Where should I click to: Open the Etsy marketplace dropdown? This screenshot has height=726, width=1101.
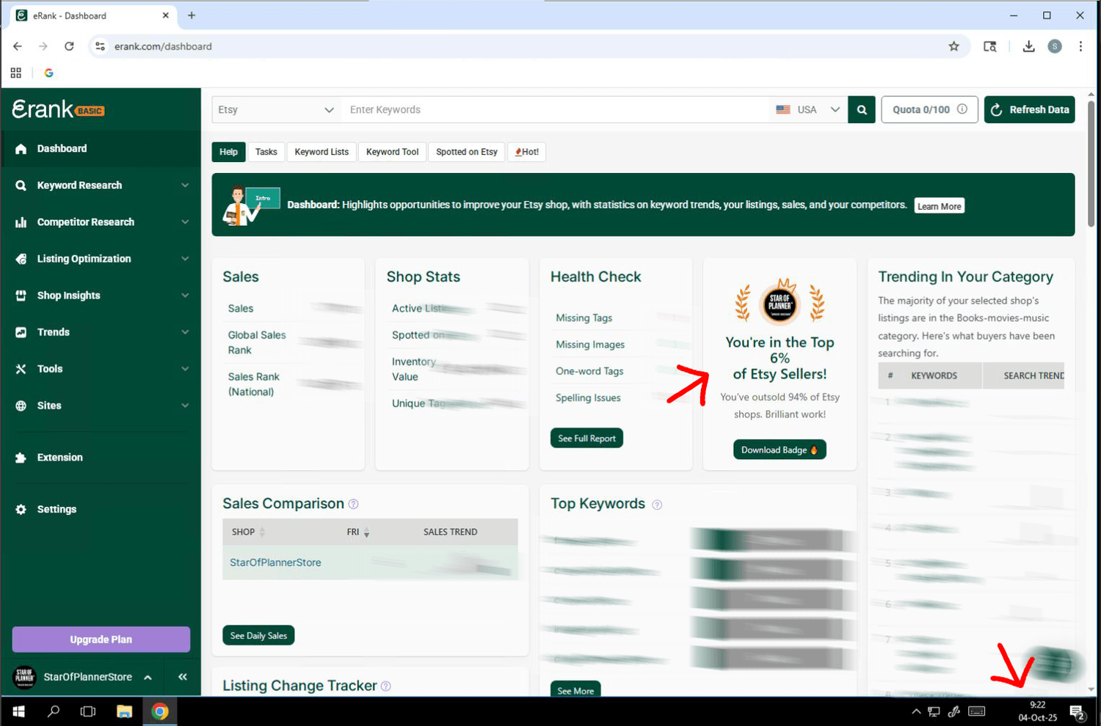276,110
